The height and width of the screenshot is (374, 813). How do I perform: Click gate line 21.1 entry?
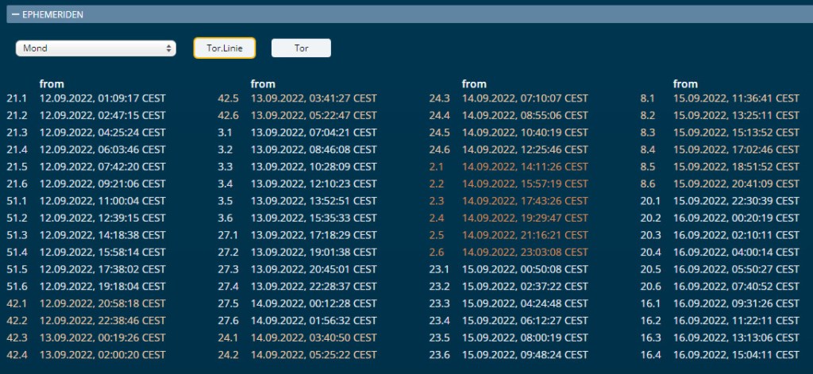point(17,98)
